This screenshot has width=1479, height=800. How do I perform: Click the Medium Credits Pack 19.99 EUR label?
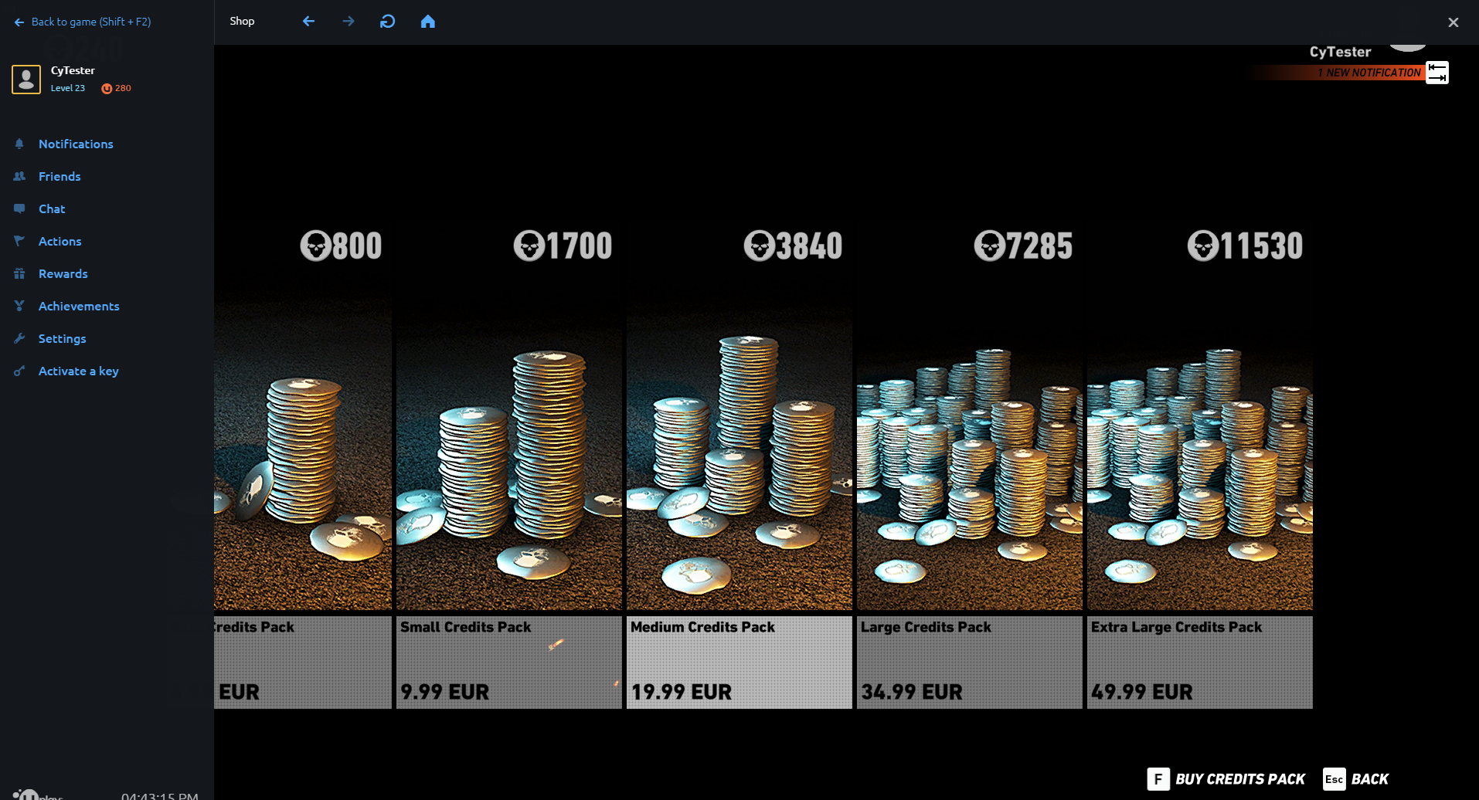(739, 662)
